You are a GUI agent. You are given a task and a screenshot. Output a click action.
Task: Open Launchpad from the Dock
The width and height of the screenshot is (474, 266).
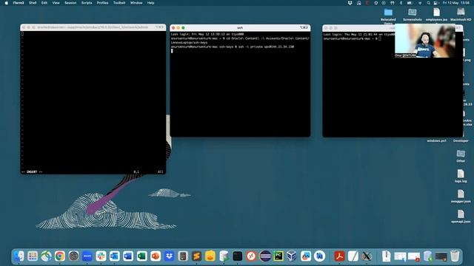33,256
